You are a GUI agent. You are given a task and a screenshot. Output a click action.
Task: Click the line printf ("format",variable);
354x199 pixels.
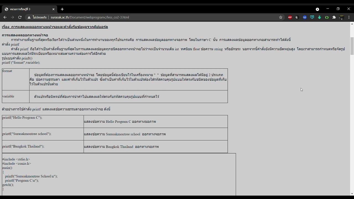pos(21,62)
